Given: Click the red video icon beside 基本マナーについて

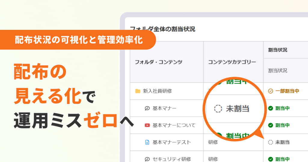Looking at the screenshot, I should pyautogui.click(x=147, y=125).
